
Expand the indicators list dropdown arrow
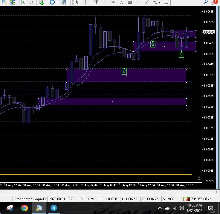46,2
